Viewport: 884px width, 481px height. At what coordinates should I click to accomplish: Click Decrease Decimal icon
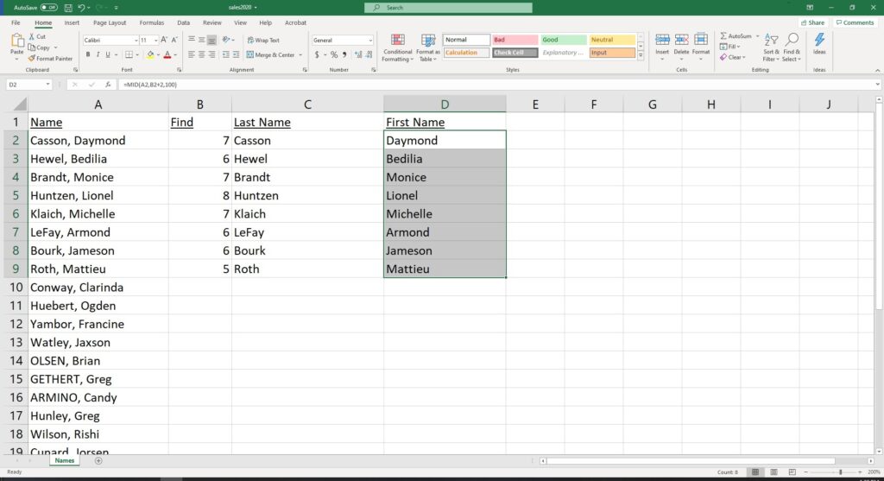[369, 55]
